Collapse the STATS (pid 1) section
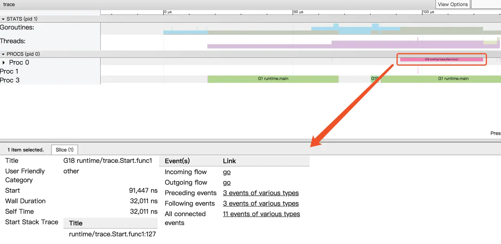Screen dimensions: 501x244 (x=4, y=19)
